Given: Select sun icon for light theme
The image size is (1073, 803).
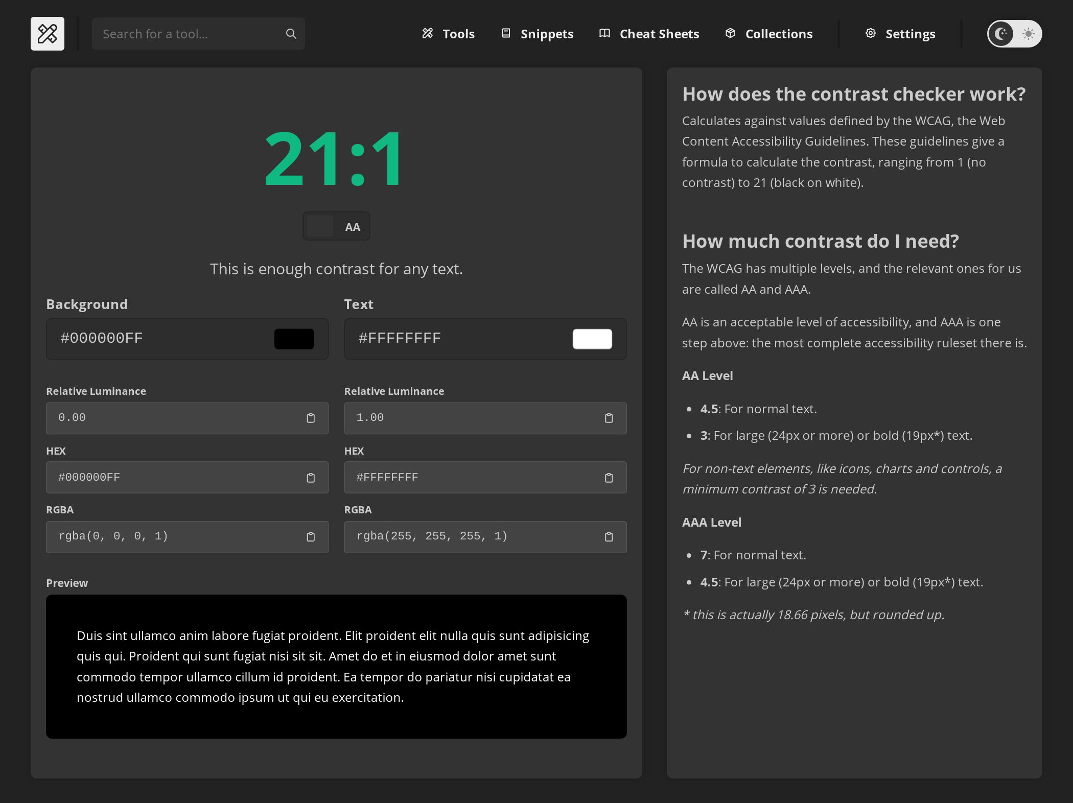Looking at the screenshot, I should (1028, 34).
